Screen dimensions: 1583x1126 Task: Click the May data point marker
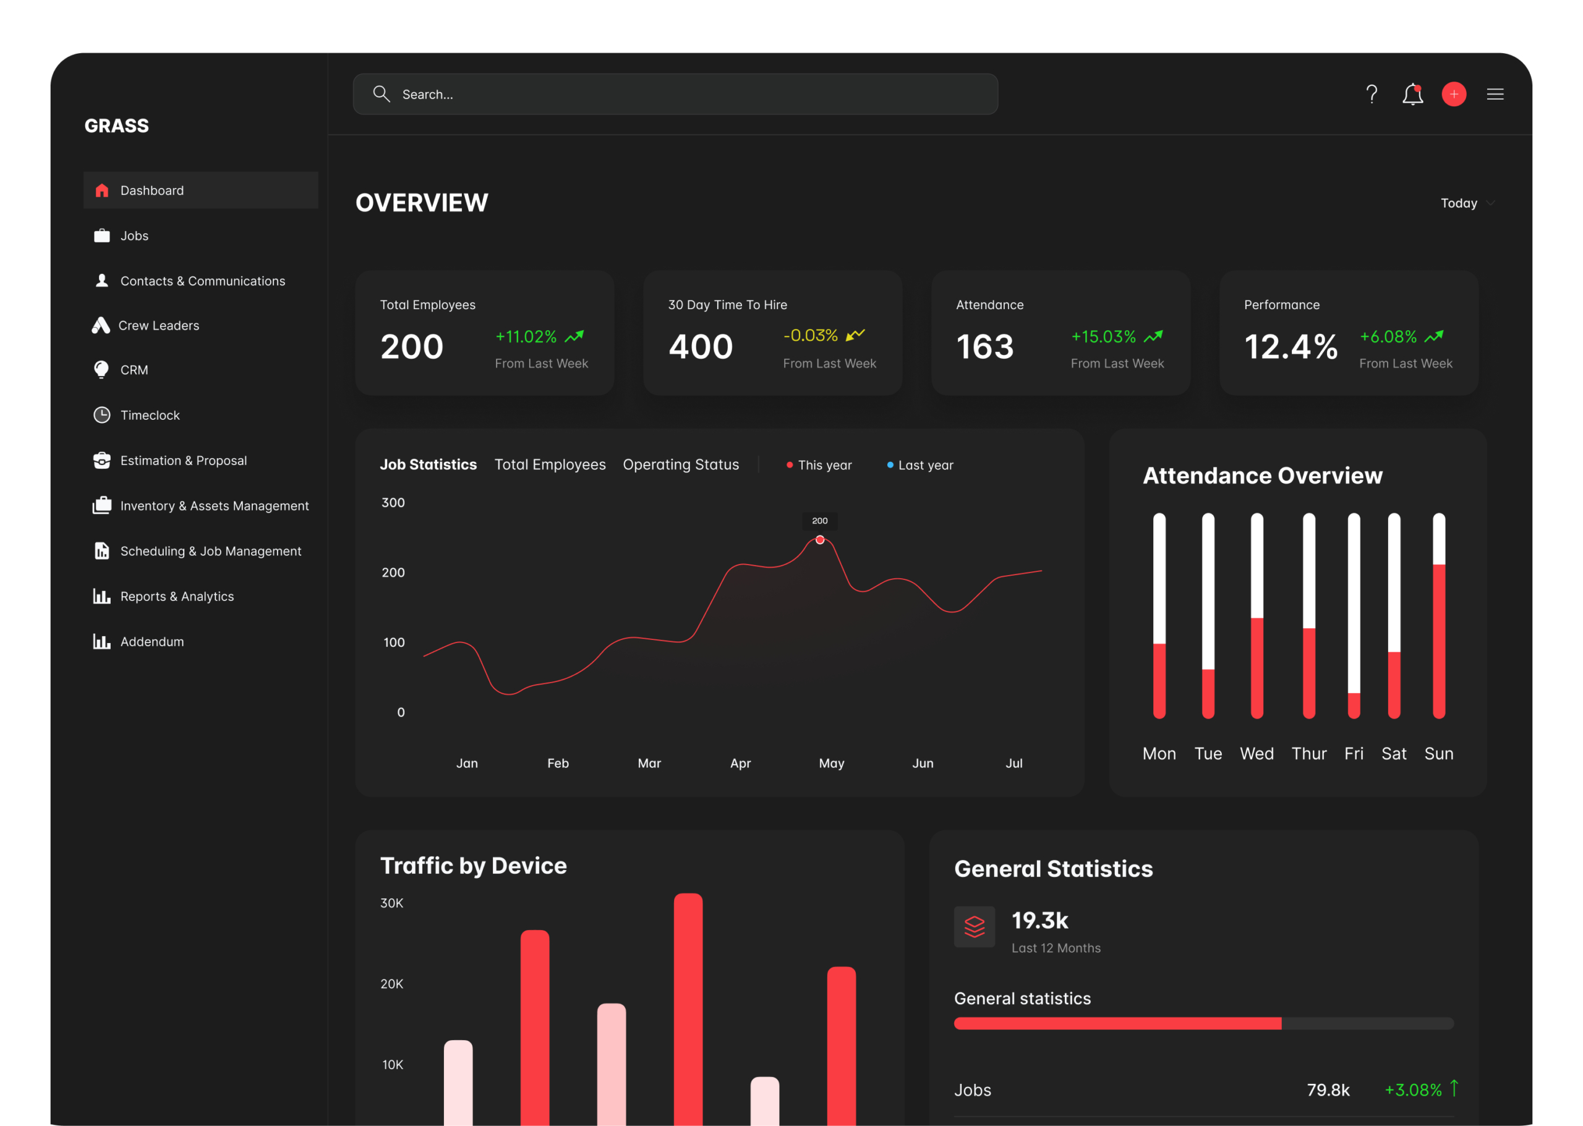pyautogui.click(x=819, y=540)
